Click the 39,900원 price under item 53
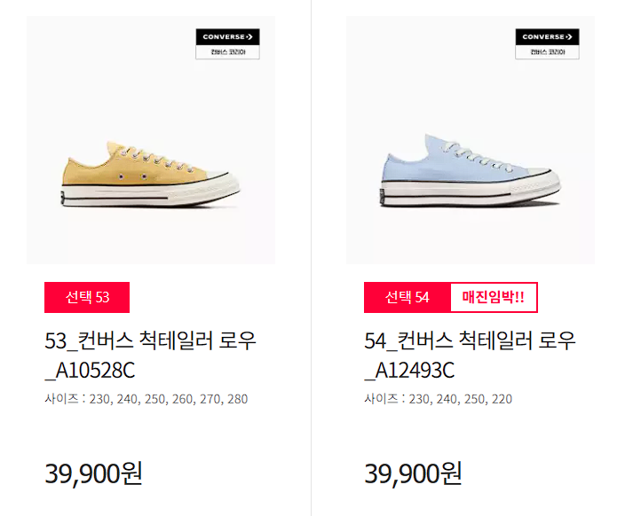Viewport: 633px width, 516px height. [93, 473]
